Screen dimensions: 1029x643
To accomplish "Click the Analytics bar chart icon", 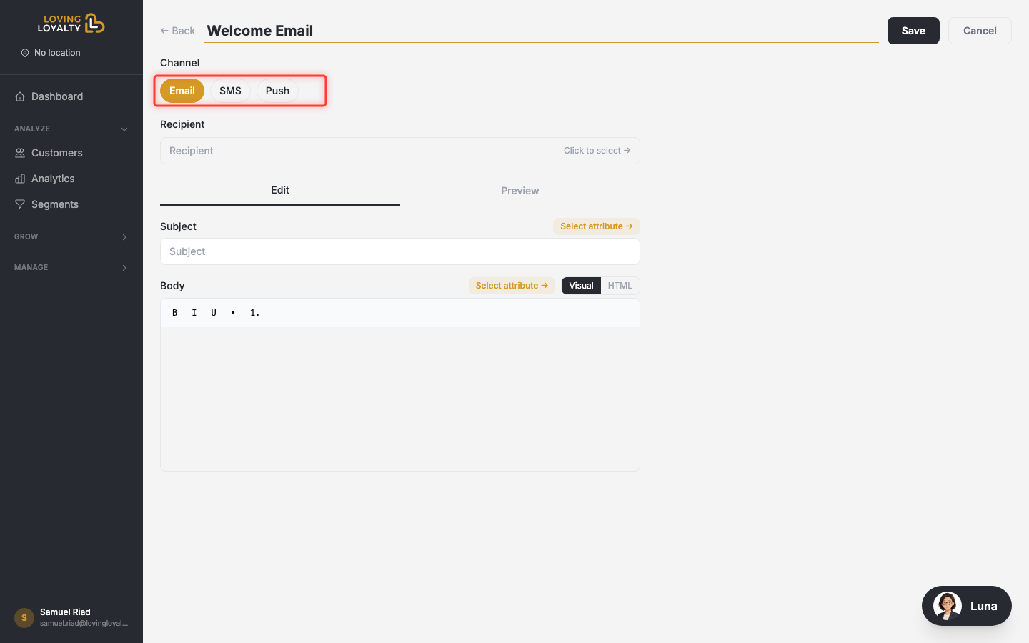I will 20,179.
